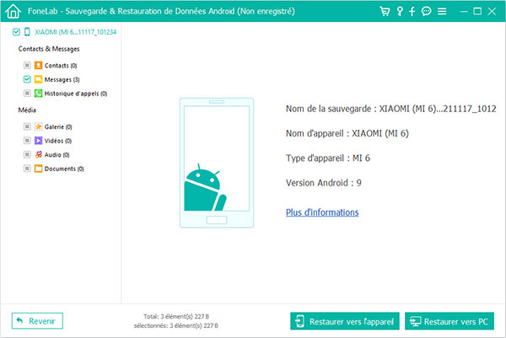Toggle the Documents (0) checkbox
Screen dimensions: 506x338
27,169
